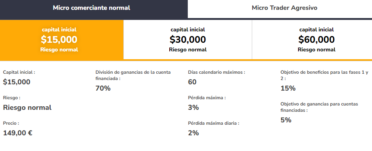The image size is (372, 151).
Task: Click the 70% profit split value
Action: click(103, 88)
